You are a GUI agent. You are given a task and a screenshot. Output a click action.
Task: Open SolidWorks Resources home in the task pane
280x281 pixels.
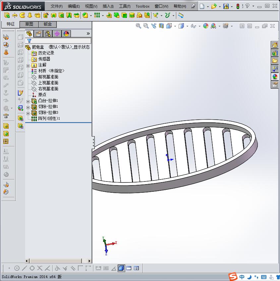[275, 45]
